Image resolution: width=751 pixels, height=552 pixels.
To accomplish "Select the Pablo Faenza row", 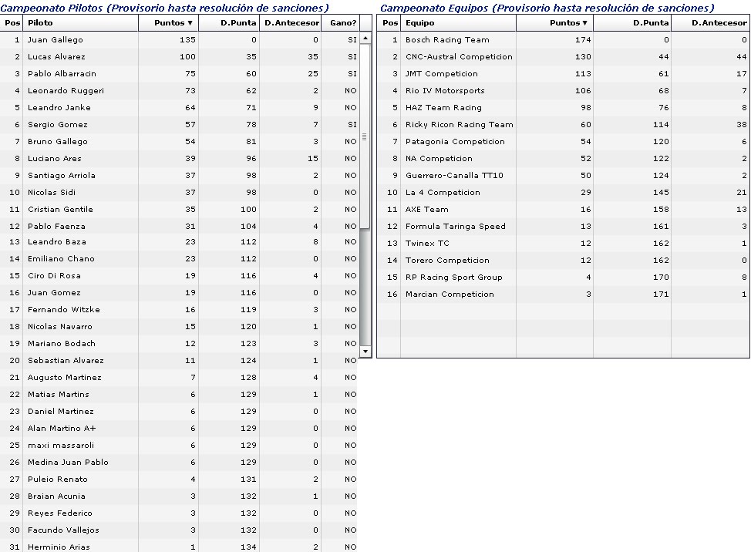I will [179, 227].
